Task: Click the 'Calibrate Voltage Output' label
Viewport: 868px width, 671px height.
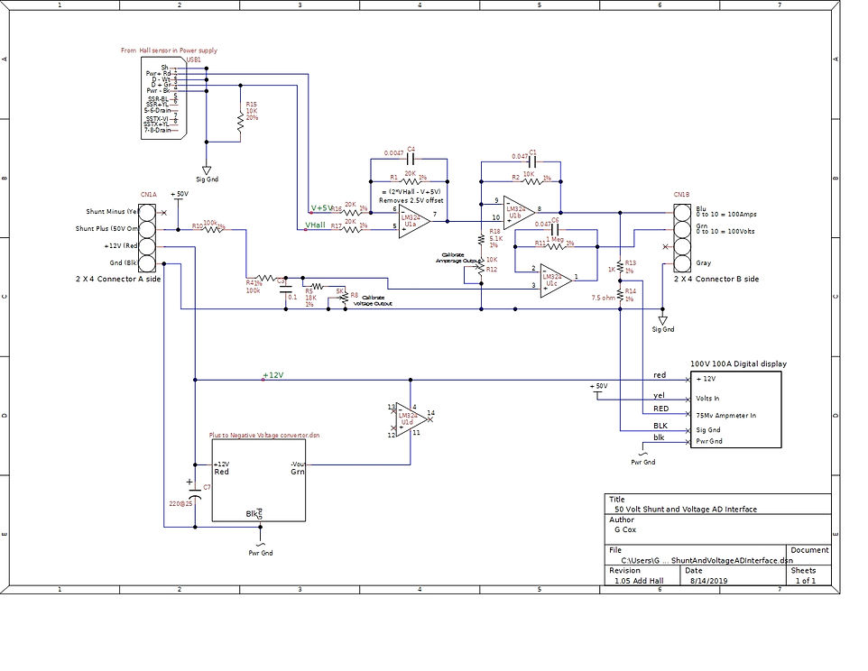Action: (373, 300)
